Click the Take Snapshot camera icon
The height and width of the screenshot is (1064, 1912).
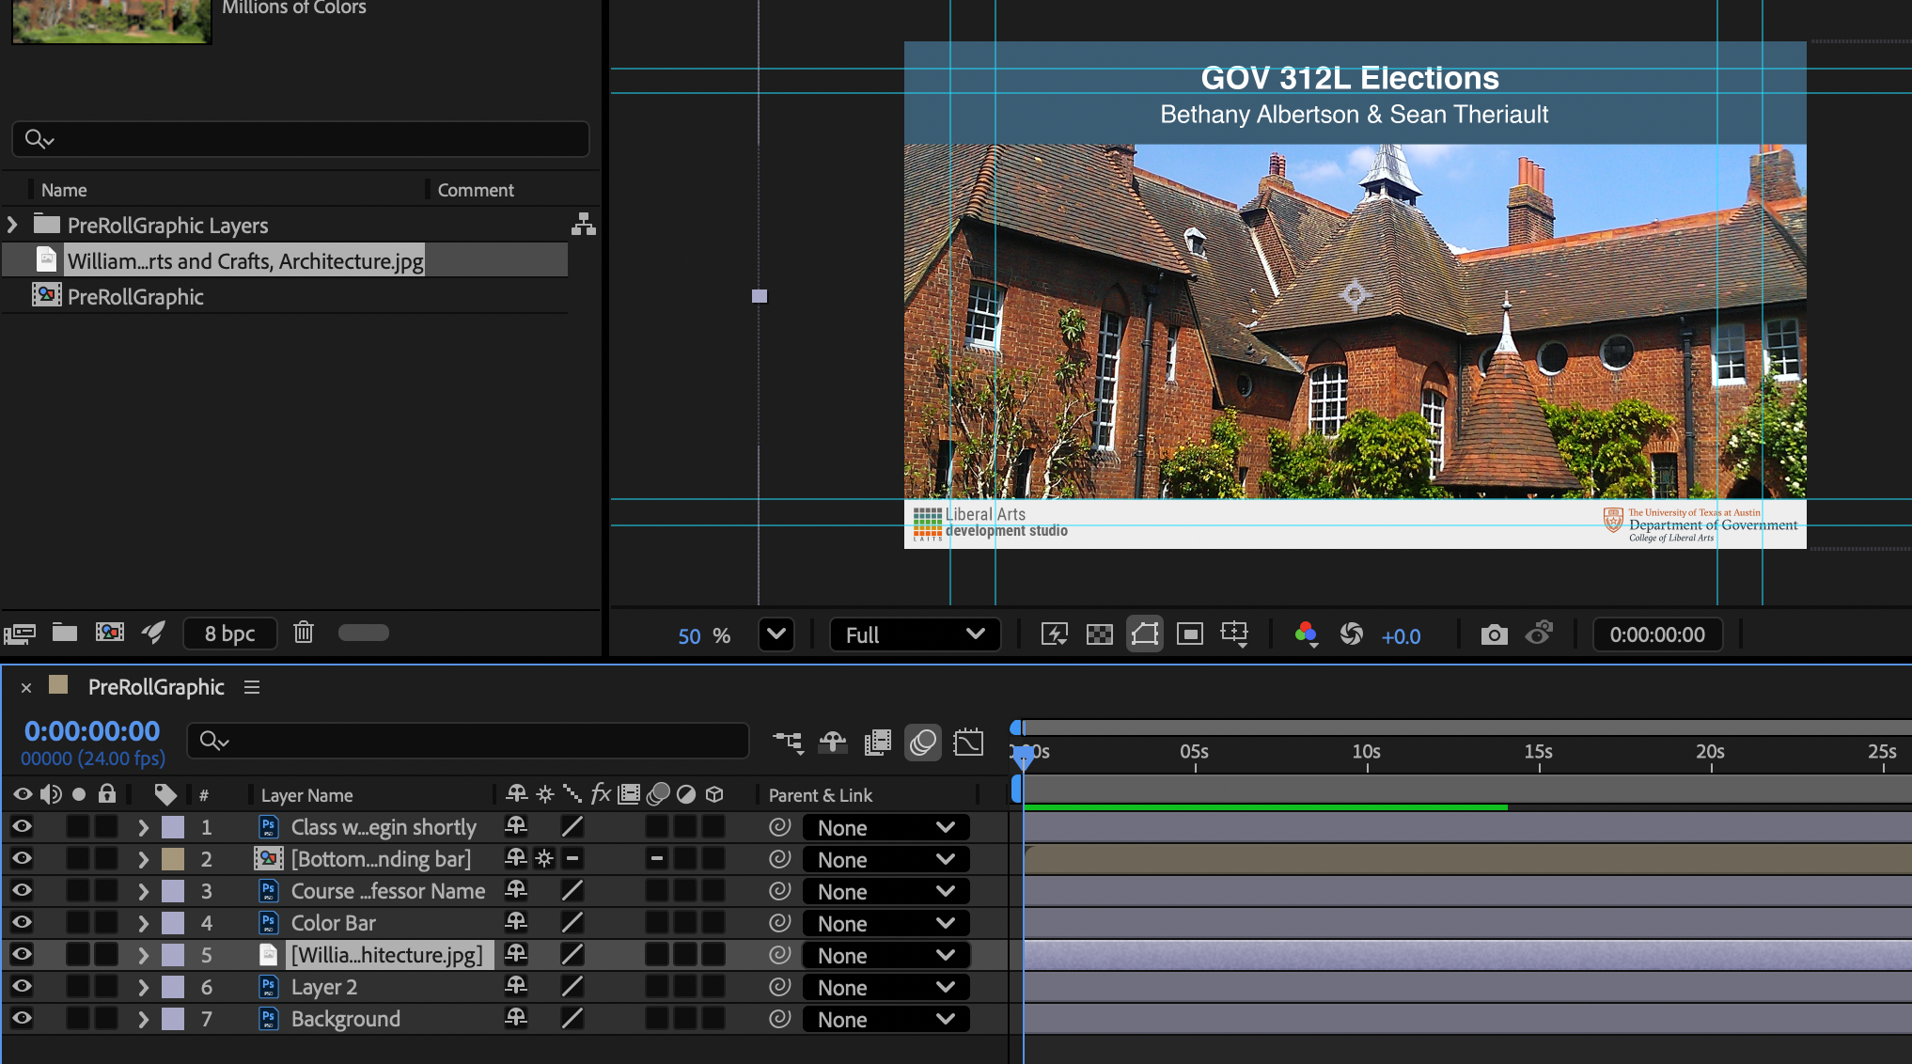tap(1494, 634)
